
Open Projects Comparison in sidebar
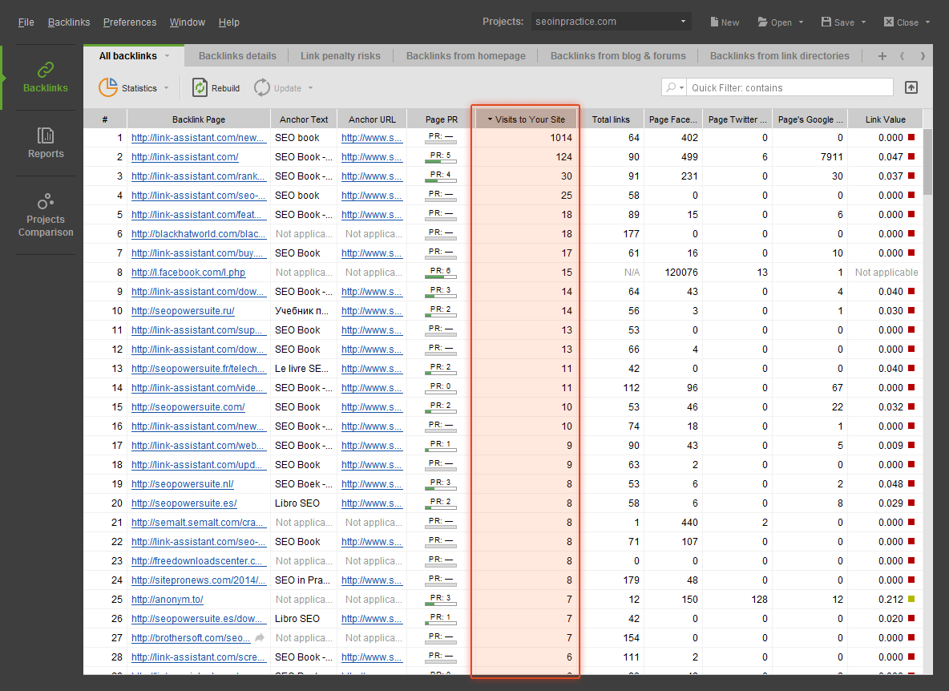point(46,216)
